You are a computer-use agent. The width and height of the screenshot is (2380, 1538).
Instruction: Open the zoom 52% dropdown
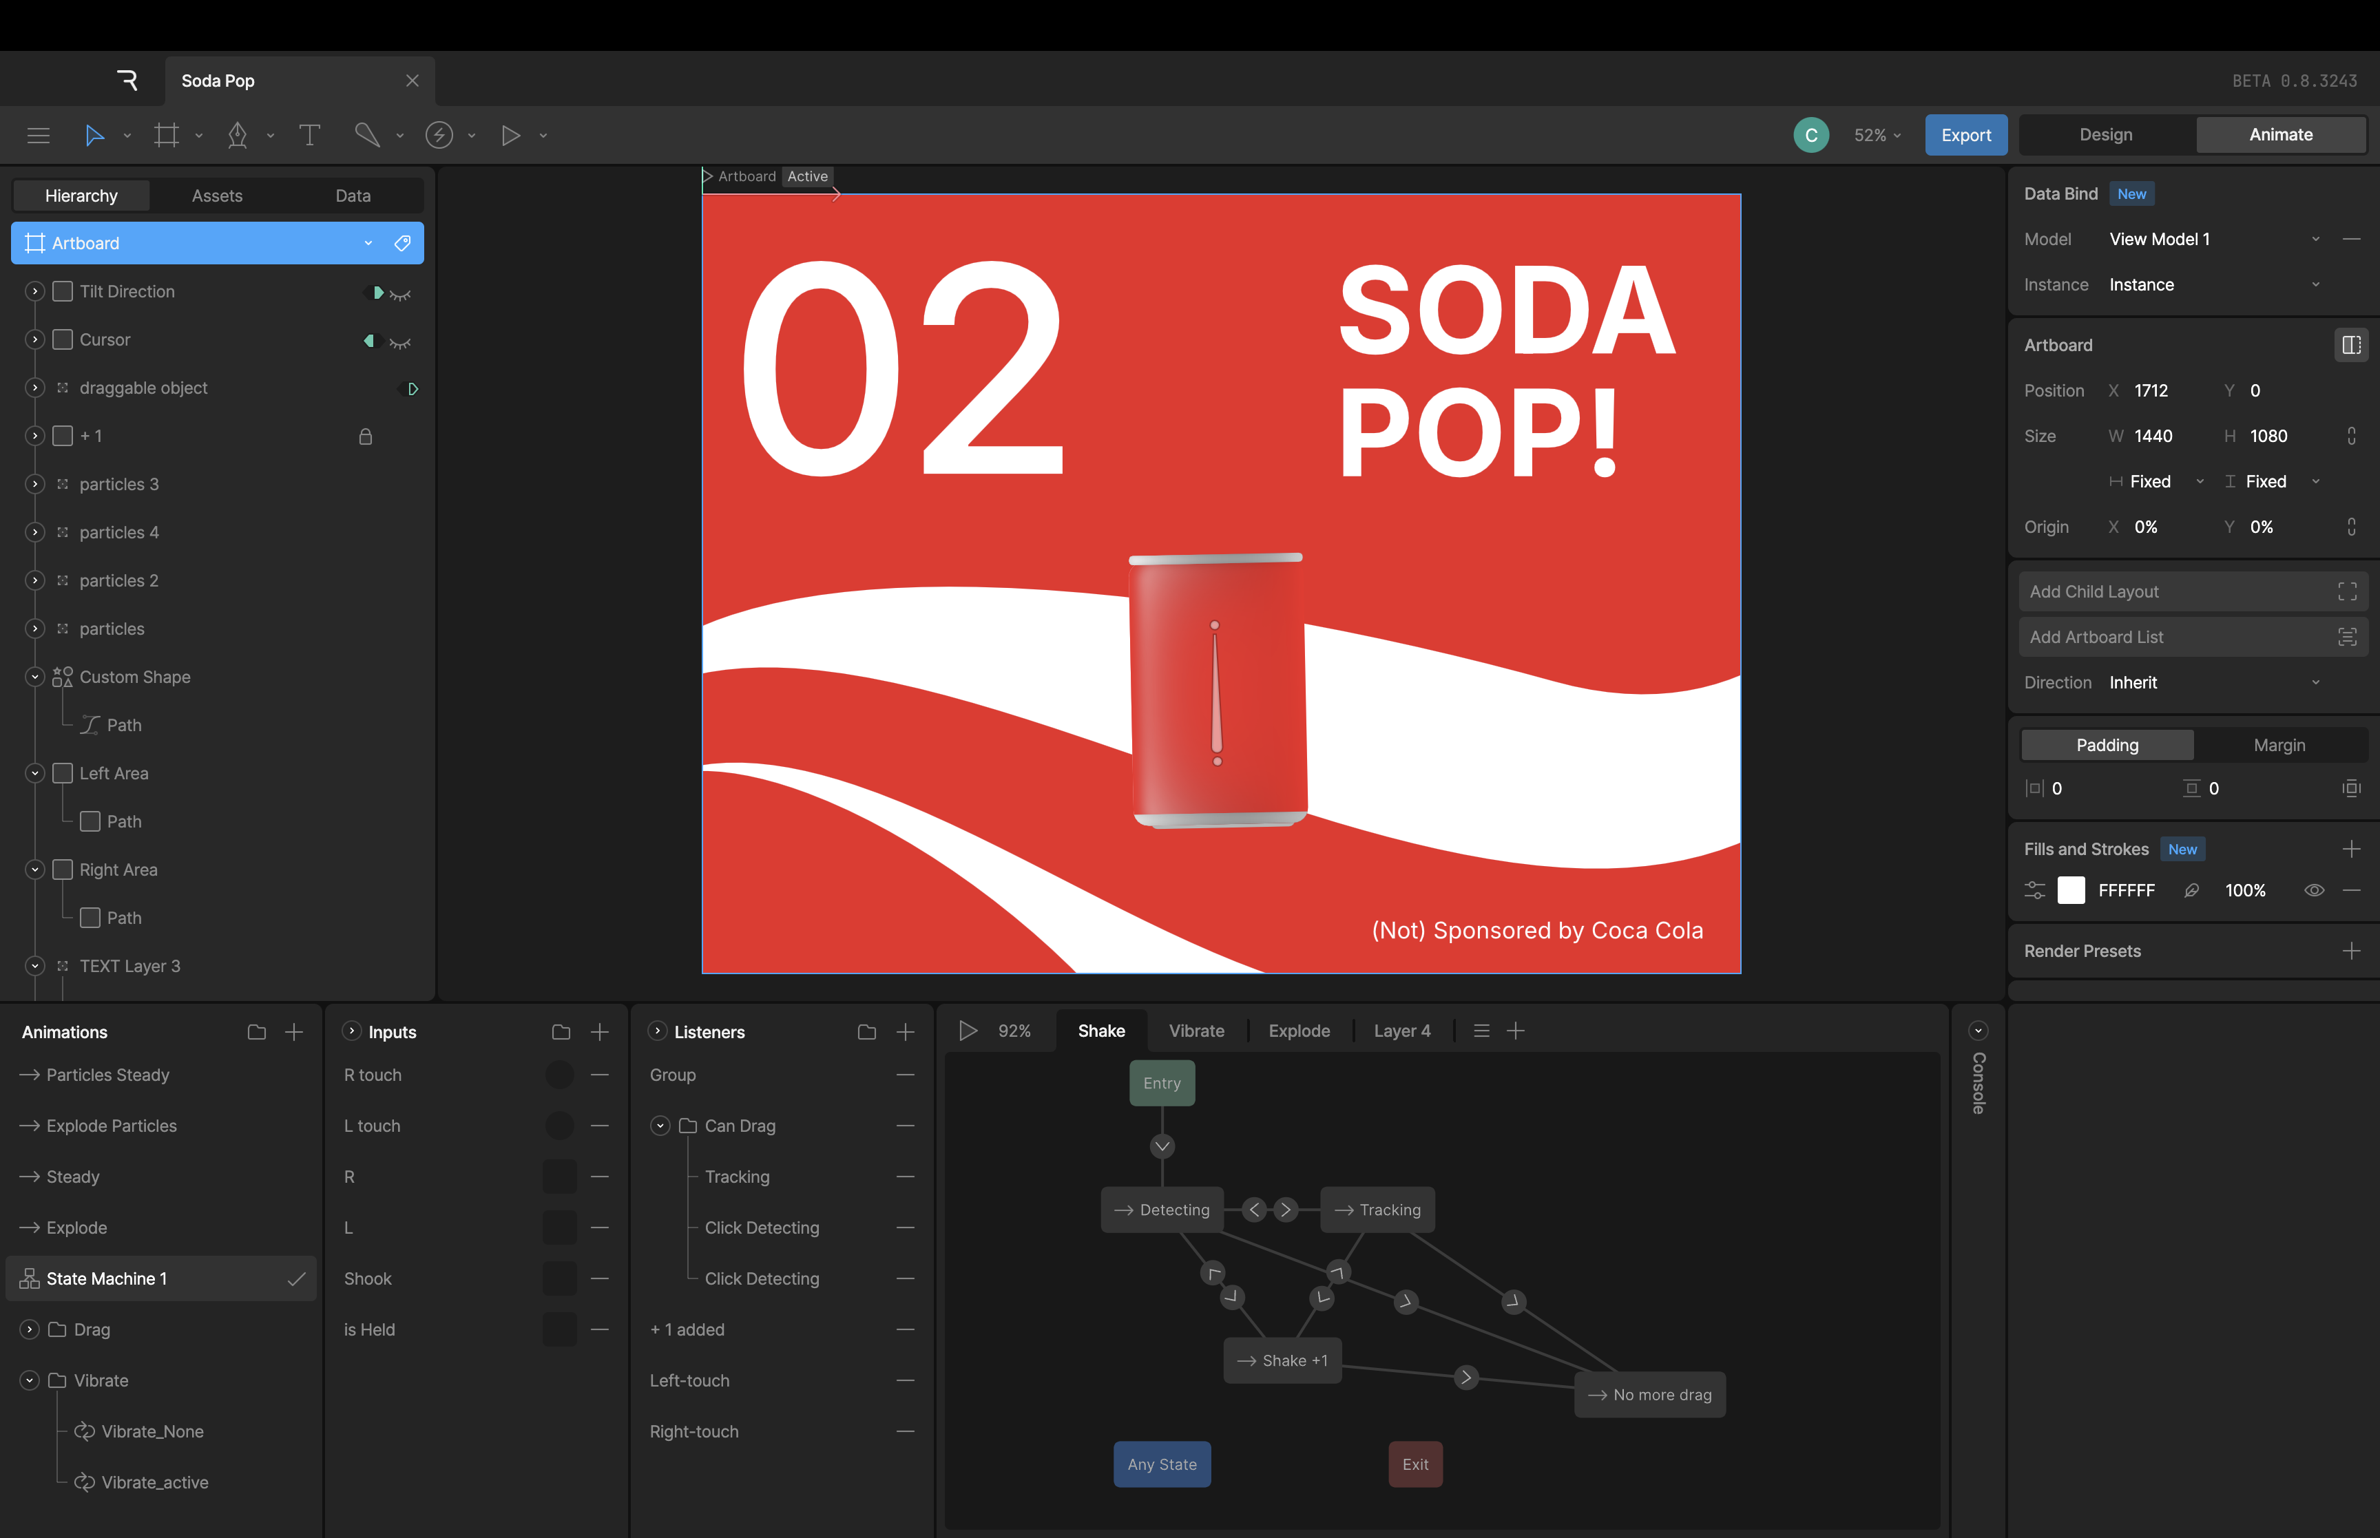[x=1878, y=135]
